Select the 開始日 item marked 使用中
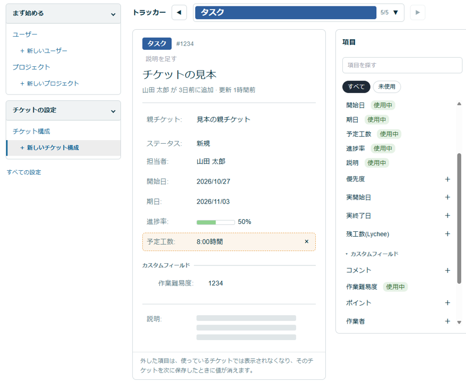This screenshot has height=382, width=466. click(370, 105)
